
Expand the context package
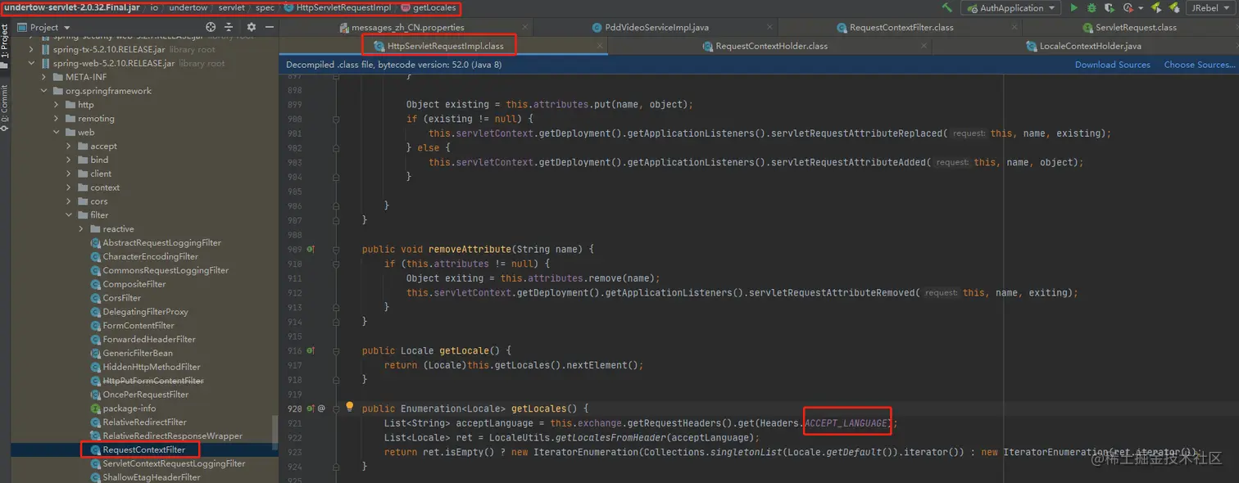(x=70, y=187)
